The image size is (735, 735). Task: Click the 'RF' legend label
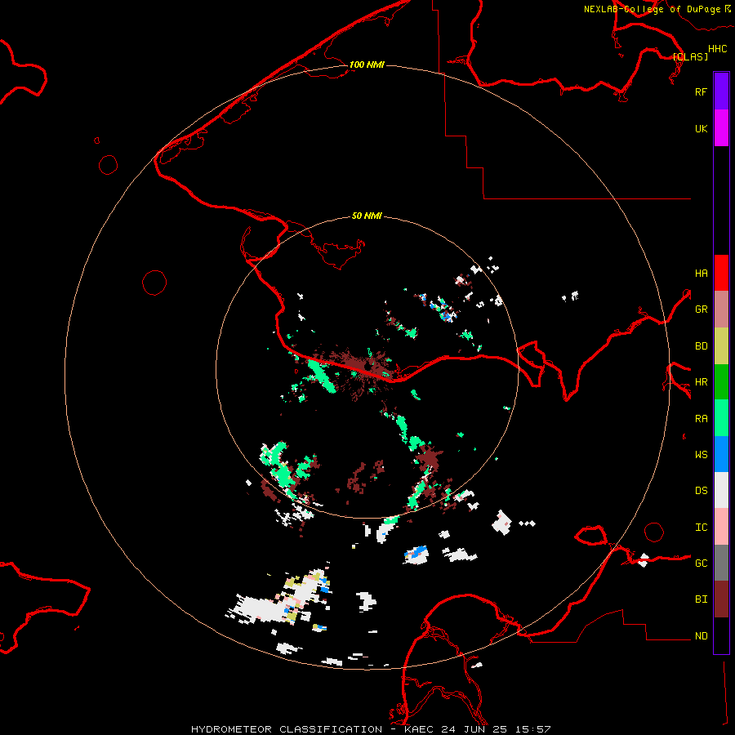701,91
